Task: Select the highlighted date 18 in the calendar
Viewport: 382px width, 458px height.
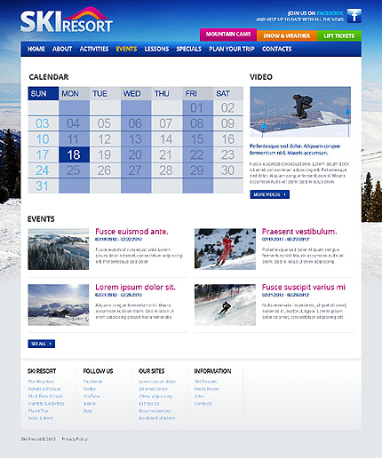Action: pyautogui.click(x=74, y=154)
